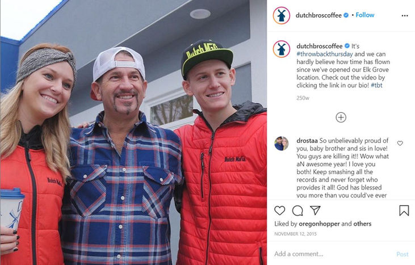
Task: Like the post with the heart icon
Action: click(x=279, y=211)
